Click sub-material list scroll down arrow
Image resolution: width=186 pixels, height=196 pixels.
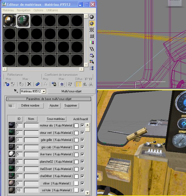(88, 193)
